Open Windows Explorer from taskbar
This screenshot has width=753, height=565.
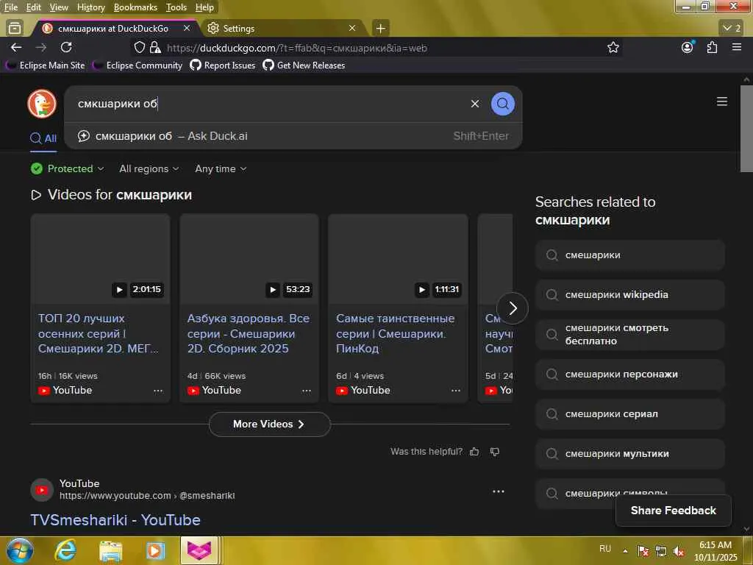coord(110,550)
